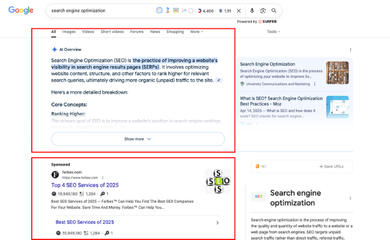Click the add-to-list lines and plus icon
The width and height of the screenshot is (390, 240).
[x=184, y=10]
